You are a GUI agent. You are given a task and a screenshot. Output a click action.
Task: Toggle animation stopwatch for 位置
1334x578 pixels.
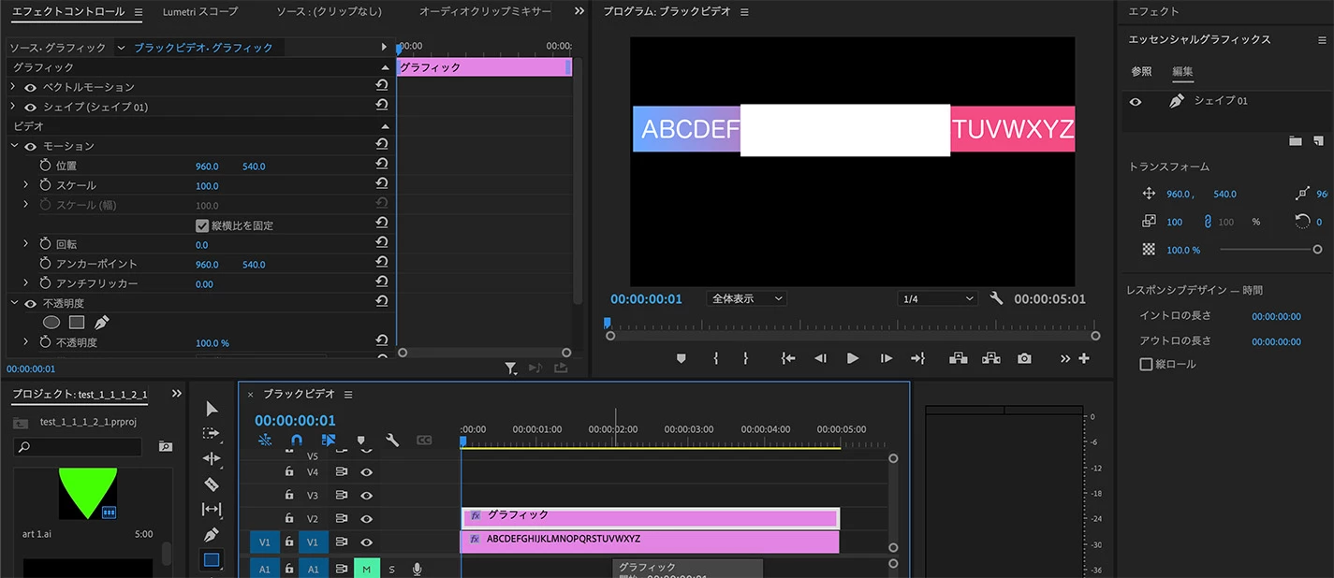(45, 166)
